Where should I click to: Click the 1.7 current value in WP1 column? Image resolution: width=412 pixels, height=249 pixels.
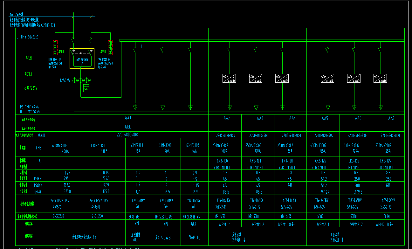pos(137,192)
